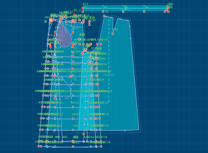Image resolution: width=208 pixels, height=153 pixels.
Task: Click the HR2 point in panel notch
Action: tap(112, 34)
